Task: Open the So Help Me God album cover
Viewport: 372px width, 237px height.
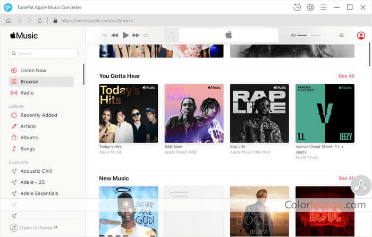Action: (129, 211)
